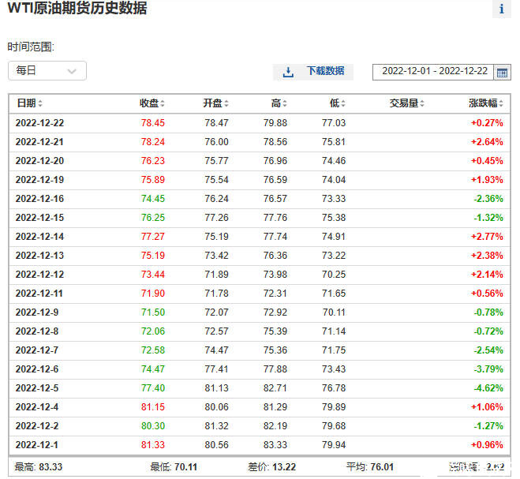
Task: Select the date cell 2022-12-22
Action: pos(39,123)
